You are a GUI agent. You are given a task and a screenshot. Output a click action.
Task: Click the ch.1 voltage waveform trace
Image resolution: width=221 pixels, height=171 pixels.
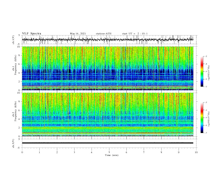[x=107, y=40]
